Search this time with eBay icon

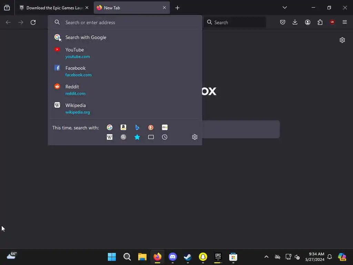point(164,128)
